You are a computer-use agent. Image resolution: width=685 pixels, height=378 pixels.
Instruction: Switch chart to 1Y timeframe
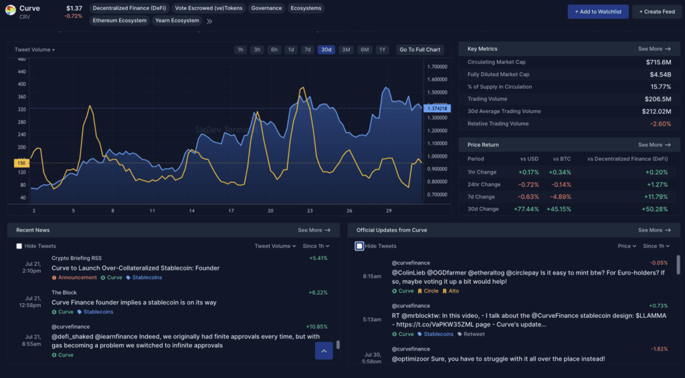pyautogui.click(x=381, y=50)
